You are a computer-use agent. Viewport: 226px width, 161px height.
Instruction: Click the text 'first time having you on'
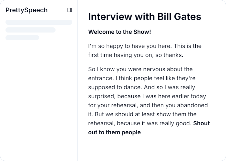(x=121, y=55)
